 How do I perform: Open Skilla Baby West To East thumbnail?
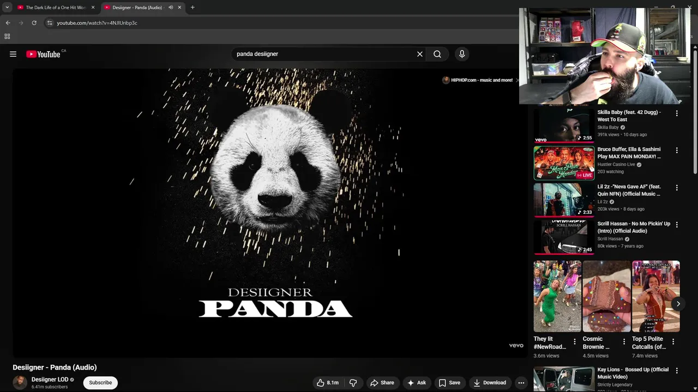(x=564, y=125)
